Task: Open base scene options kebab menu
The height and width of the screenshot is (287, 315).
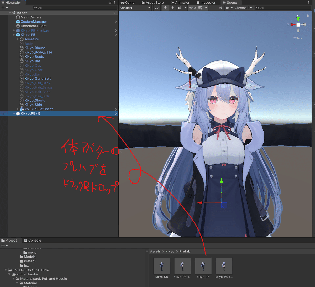Action: (115, 13)
